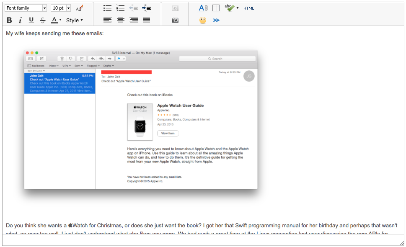Click the "Apple Inc." author text
The image size is (406, 247).
pyautogui.click(x=164, y=110)
